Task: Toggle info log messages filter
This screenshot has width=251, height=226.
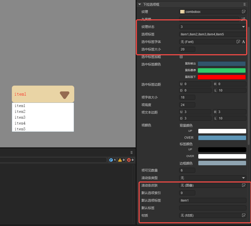Action: pos(112,160)
